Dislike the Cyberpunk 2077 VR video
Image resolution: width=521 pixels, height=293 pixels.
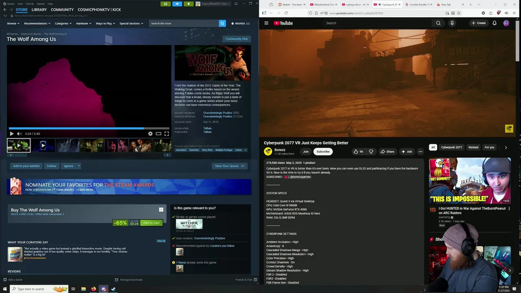coord(371,151)
